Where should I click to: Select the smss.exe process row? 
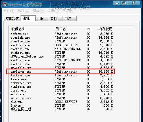coord(62,94)
